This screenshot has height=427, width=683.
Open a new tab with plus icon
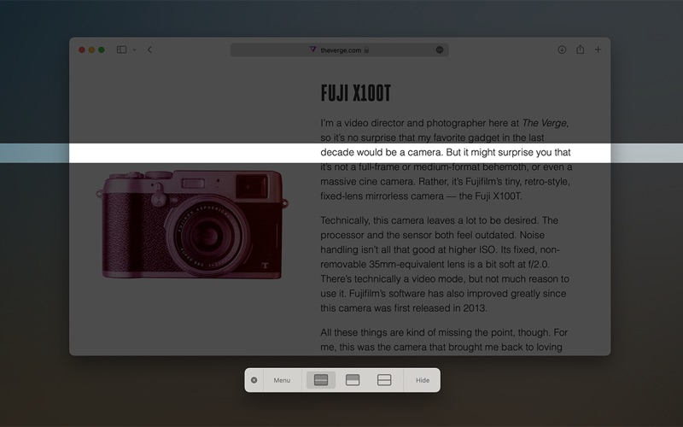(x=598, y=50)
